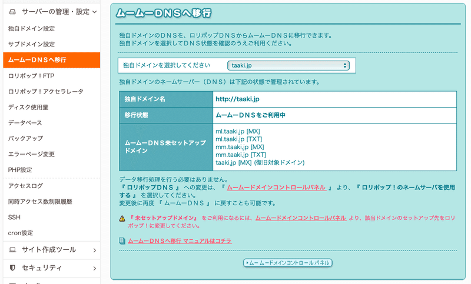Open the taaki.jp domain dropdown
The height and width of the screenshot is (284, 471).
pos(288,65)
